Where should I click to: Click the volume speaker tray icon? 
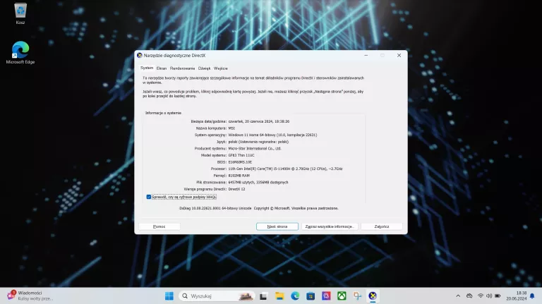(489, 296)
